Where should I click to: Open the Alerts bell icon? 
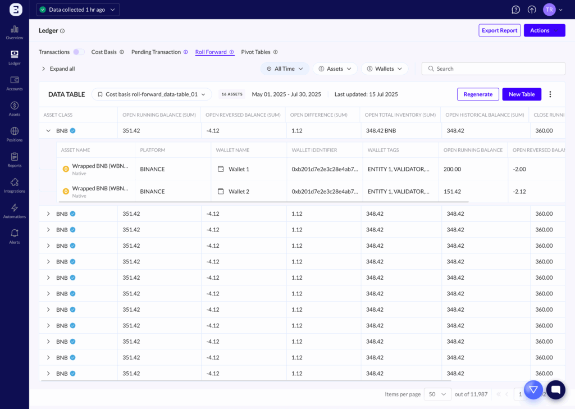tap(15, 236)
